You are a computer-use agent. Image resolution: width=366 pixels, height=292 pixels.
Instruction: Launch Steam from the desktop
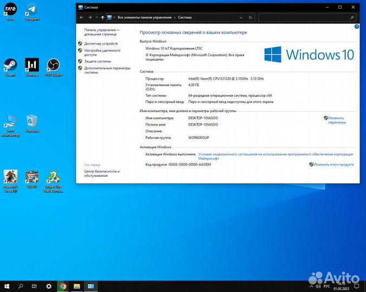click(x=10, y=68)
